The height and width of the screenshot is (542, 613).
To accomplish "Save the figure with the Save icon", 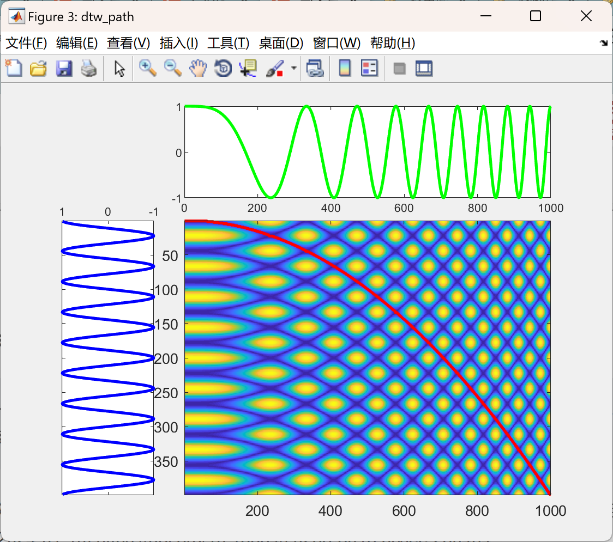I will click(64, 68).
